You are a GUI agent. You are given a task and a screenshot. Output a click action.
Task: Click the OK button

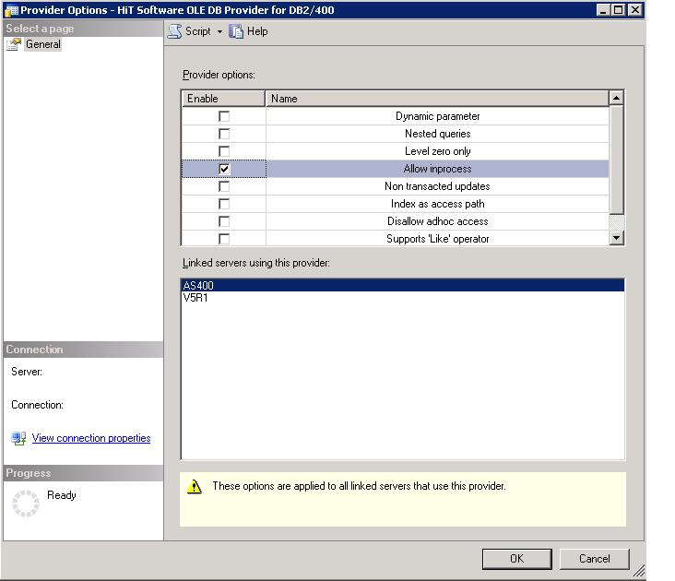pos(516,559)
